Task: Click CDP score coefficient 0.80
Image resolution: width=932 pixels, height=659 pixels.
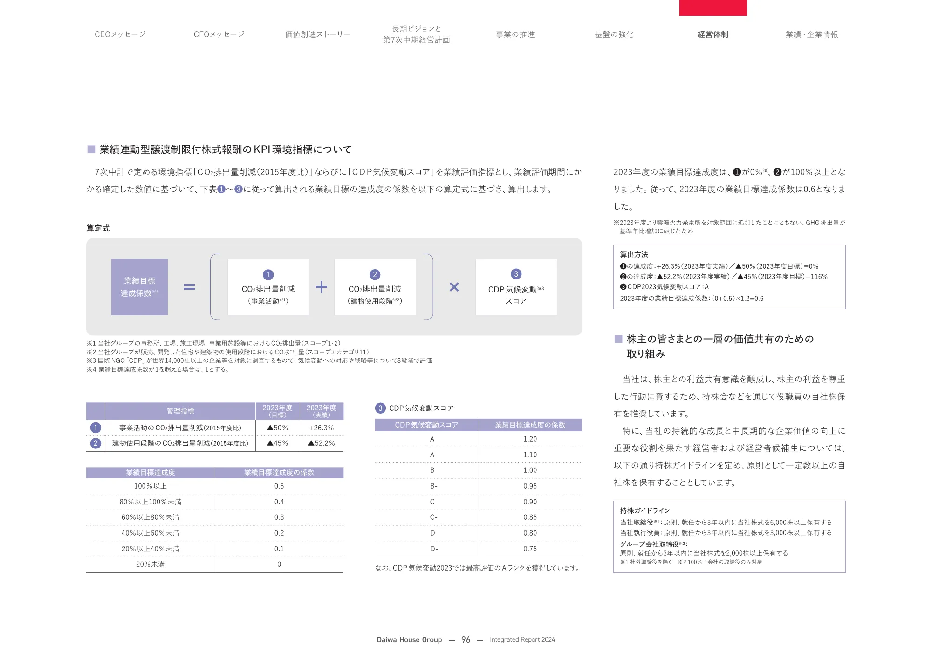Action: click(530, 533)
